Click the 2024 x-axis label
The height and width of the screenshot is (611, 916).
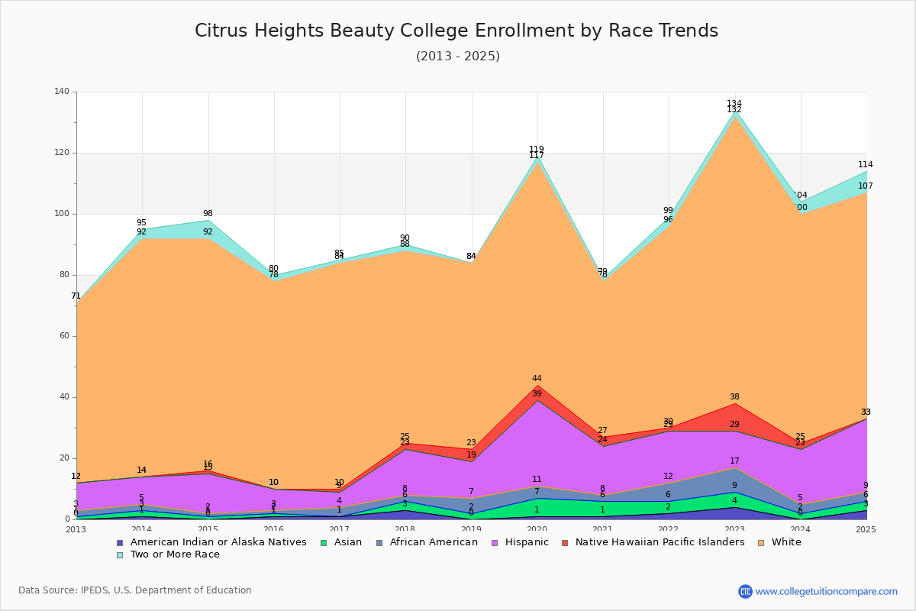click(x=801, y=529)
